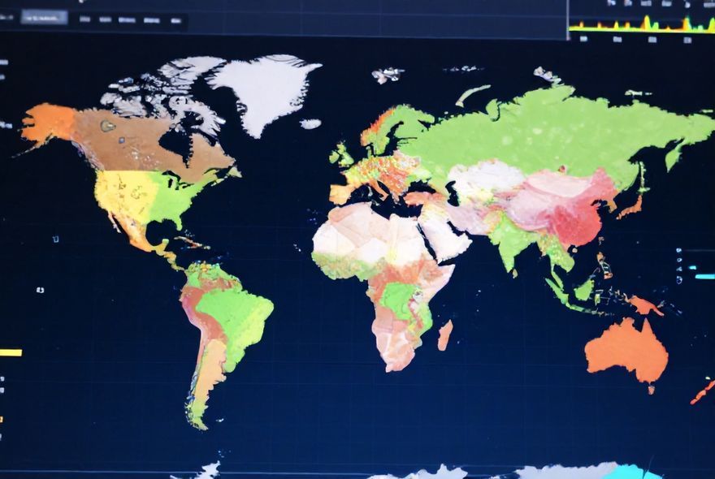Select Greenland on the world map

pos(264,89)
